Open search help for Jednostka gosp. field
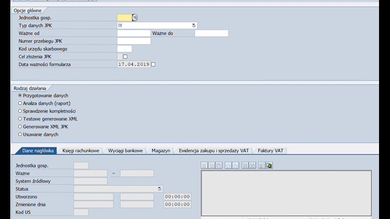 point(135,18)
